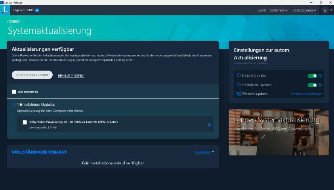Click the help icon beside Kritische Updates toggle
334x190 pixels.
coord(320,76)
